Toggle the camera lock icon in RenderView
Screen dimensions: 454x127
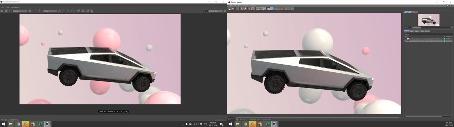[60, 11]
